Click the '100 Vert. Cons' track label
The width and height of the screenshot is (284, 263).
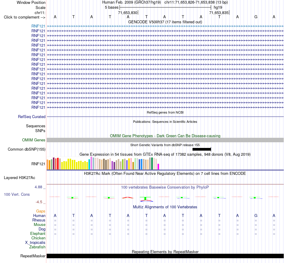17,194
